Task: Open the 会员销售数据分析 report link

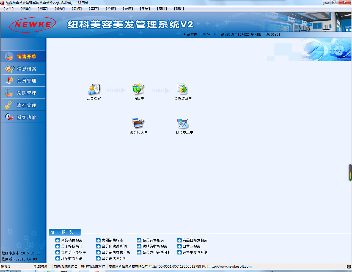Action: point(116,252)
